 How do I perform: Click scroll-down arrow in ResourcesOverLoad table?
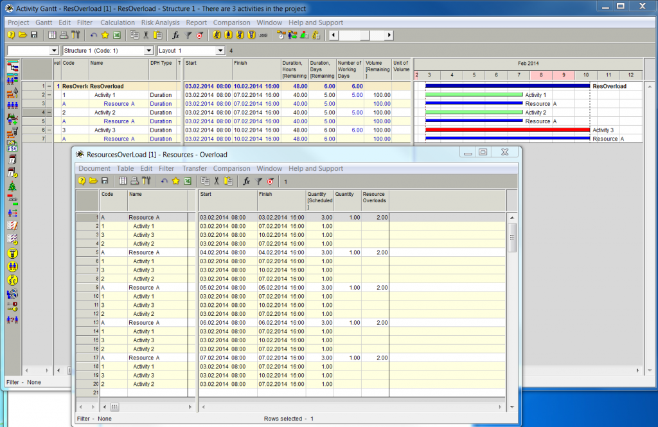[512, 406]
